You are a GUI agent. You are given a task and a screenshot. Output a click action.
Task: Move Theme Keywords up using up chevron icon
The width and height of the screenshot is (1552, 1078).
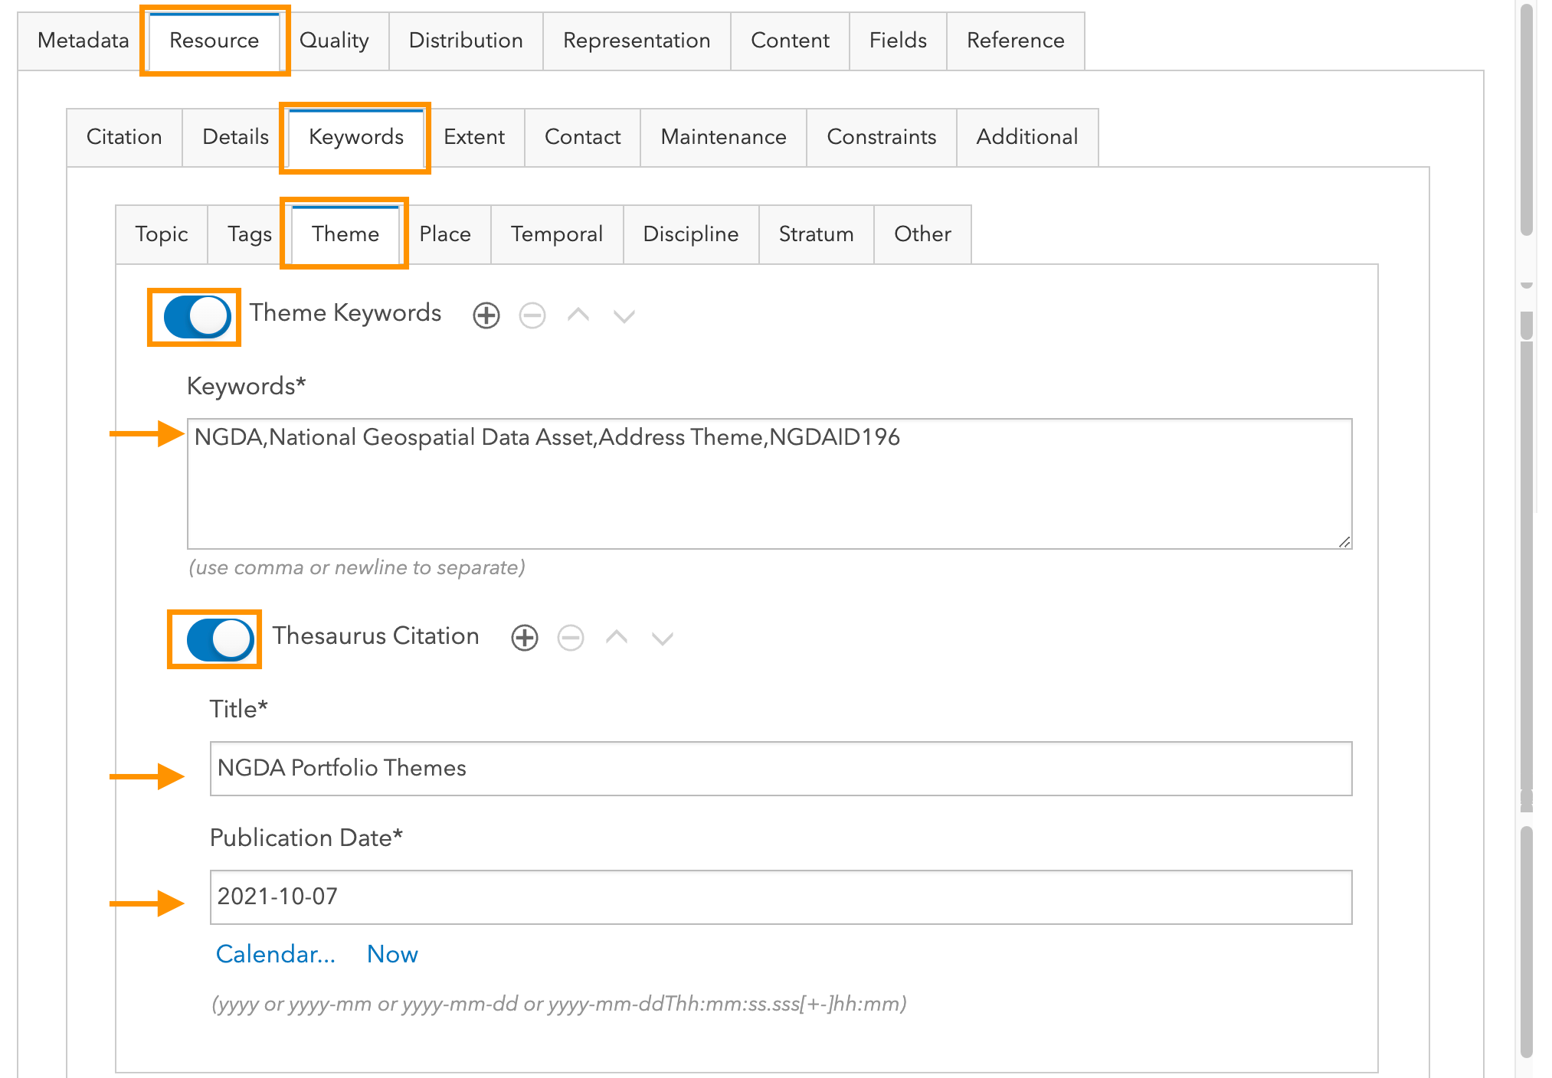pyautogui.click(x=578, y=315)
